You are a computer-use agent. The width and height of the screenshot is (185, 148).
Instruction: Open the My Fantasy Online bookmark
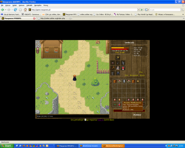point(124,14)
